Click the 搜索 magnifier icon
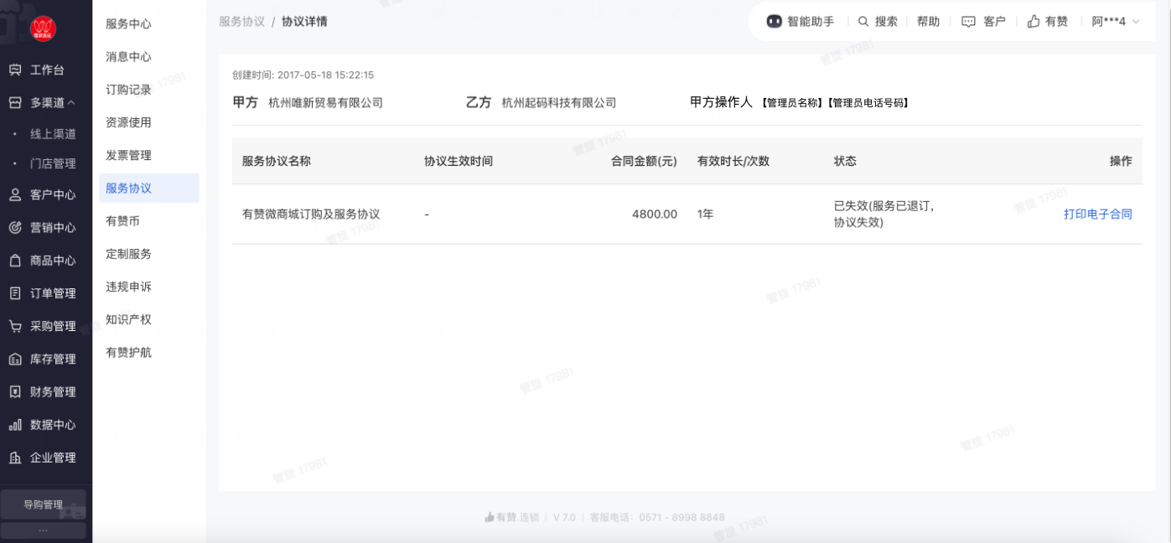Image resolution: width=1171 pixels, height=543 pixels. coord(863,22)
